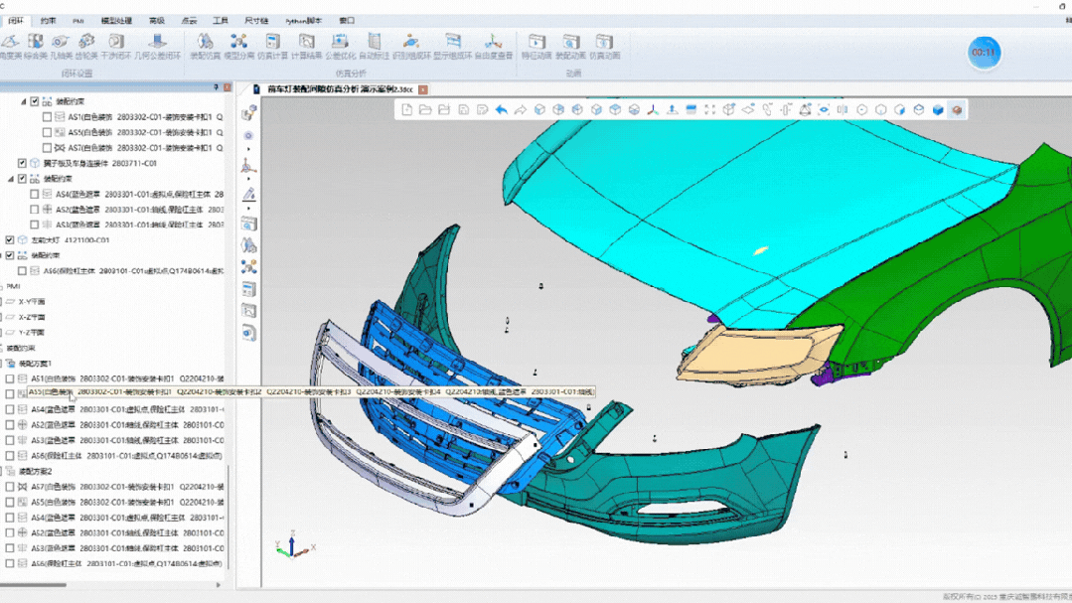Tick the AS4(蓝色遮罩 checkbox in top tree
The height and width of the screenshot is (603, 1072).
(x=34, y=194)
